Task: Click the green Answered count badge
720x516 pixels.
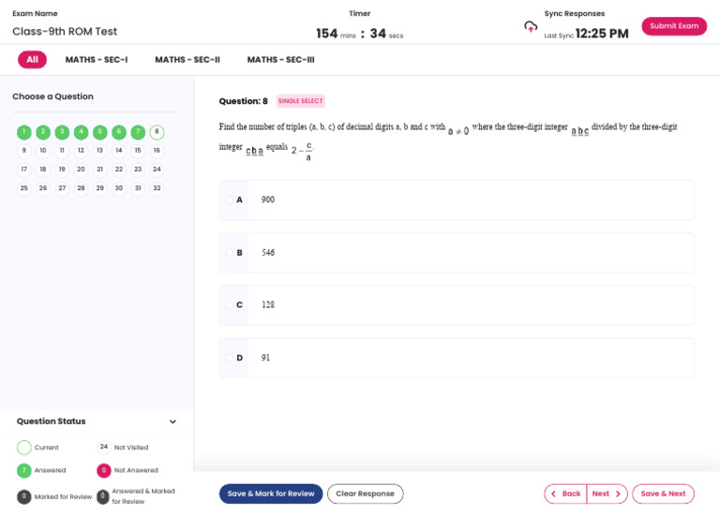Action: coord(24,470)
